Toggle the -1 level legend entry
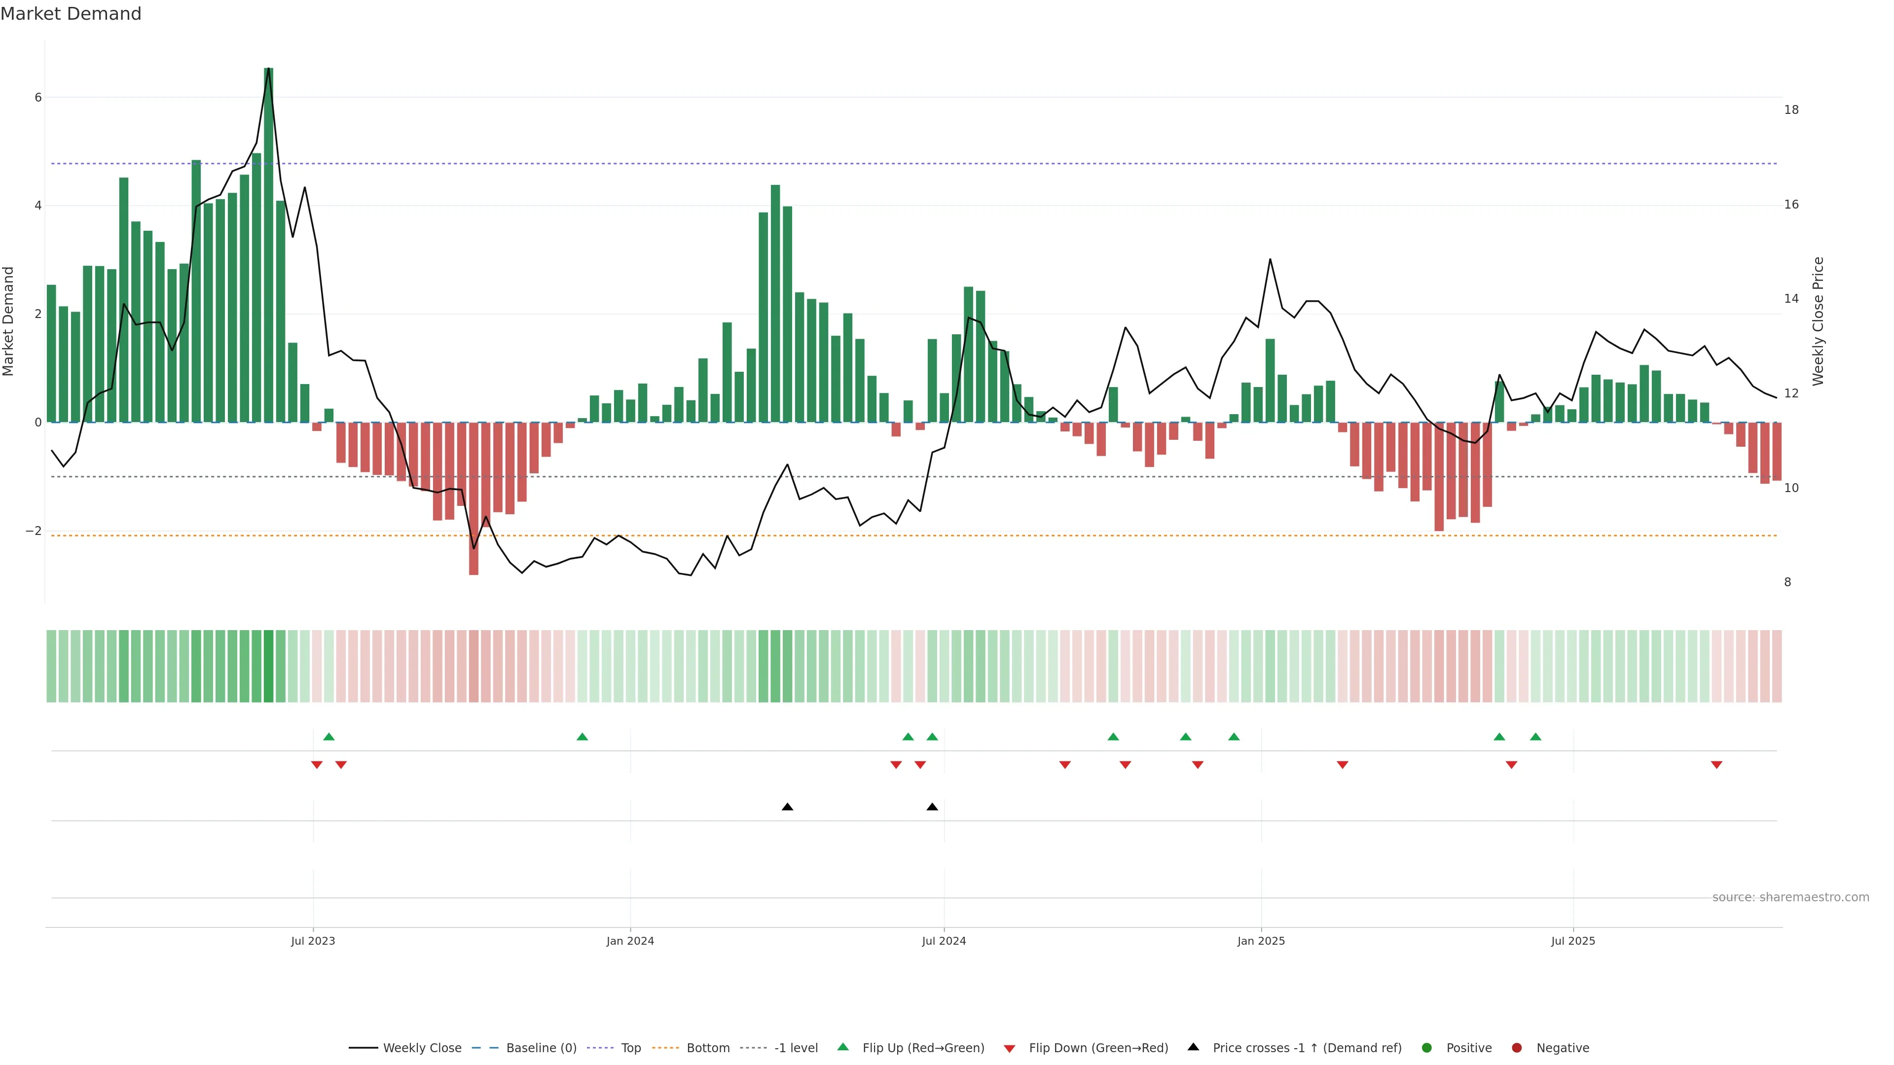1894x1065 pixels. [796, 1048]
